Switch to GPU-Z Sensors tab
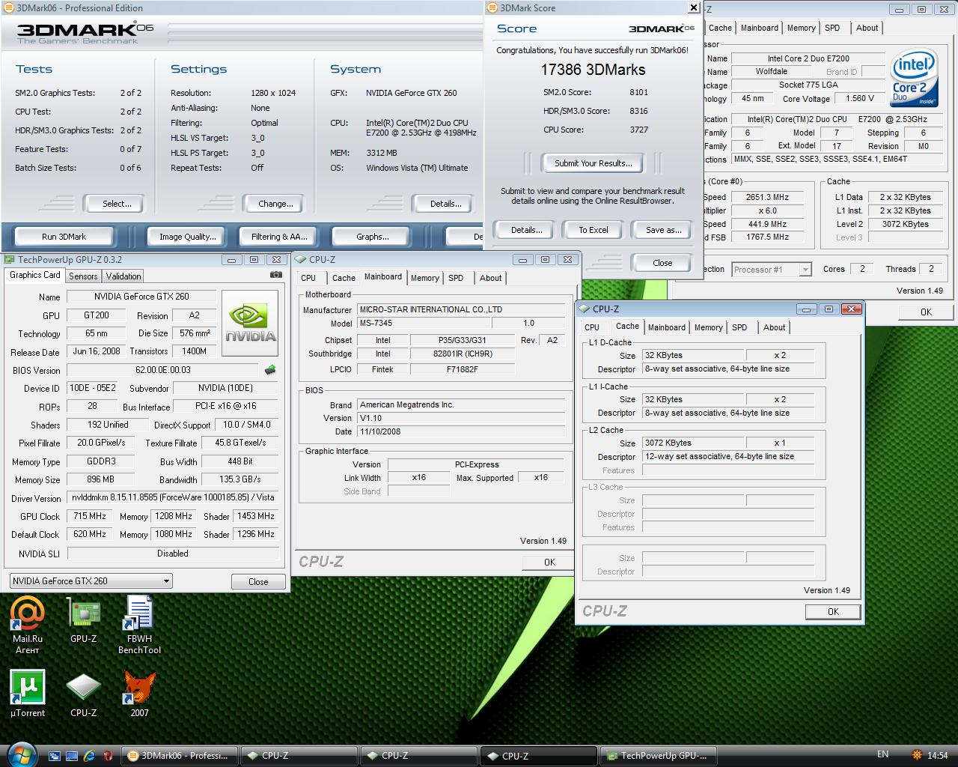Screen dimensions: 958x767 coord(83,276)
